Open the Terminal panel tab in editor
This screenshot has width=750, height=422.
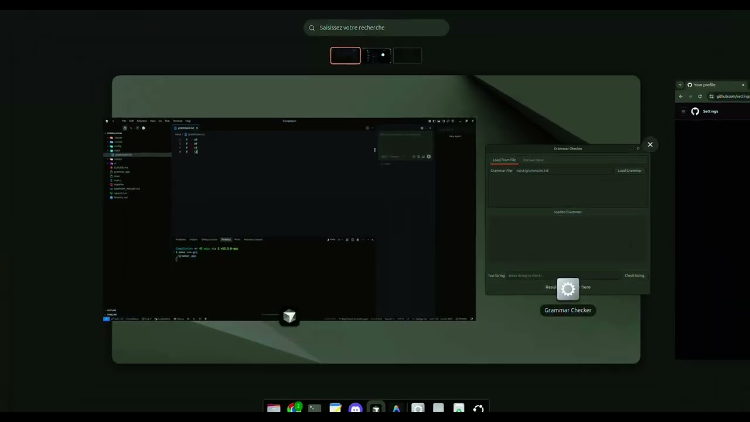[226, 239]
